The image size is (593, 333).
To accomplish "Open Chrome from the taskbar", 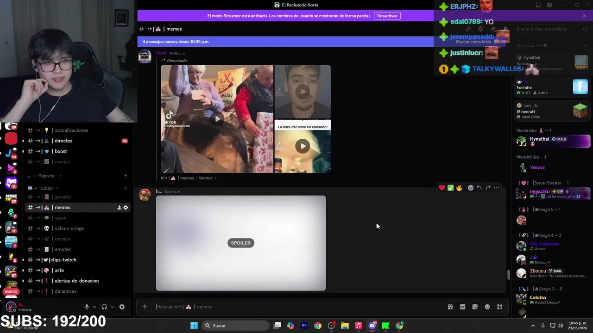I will tap(318, 326).
